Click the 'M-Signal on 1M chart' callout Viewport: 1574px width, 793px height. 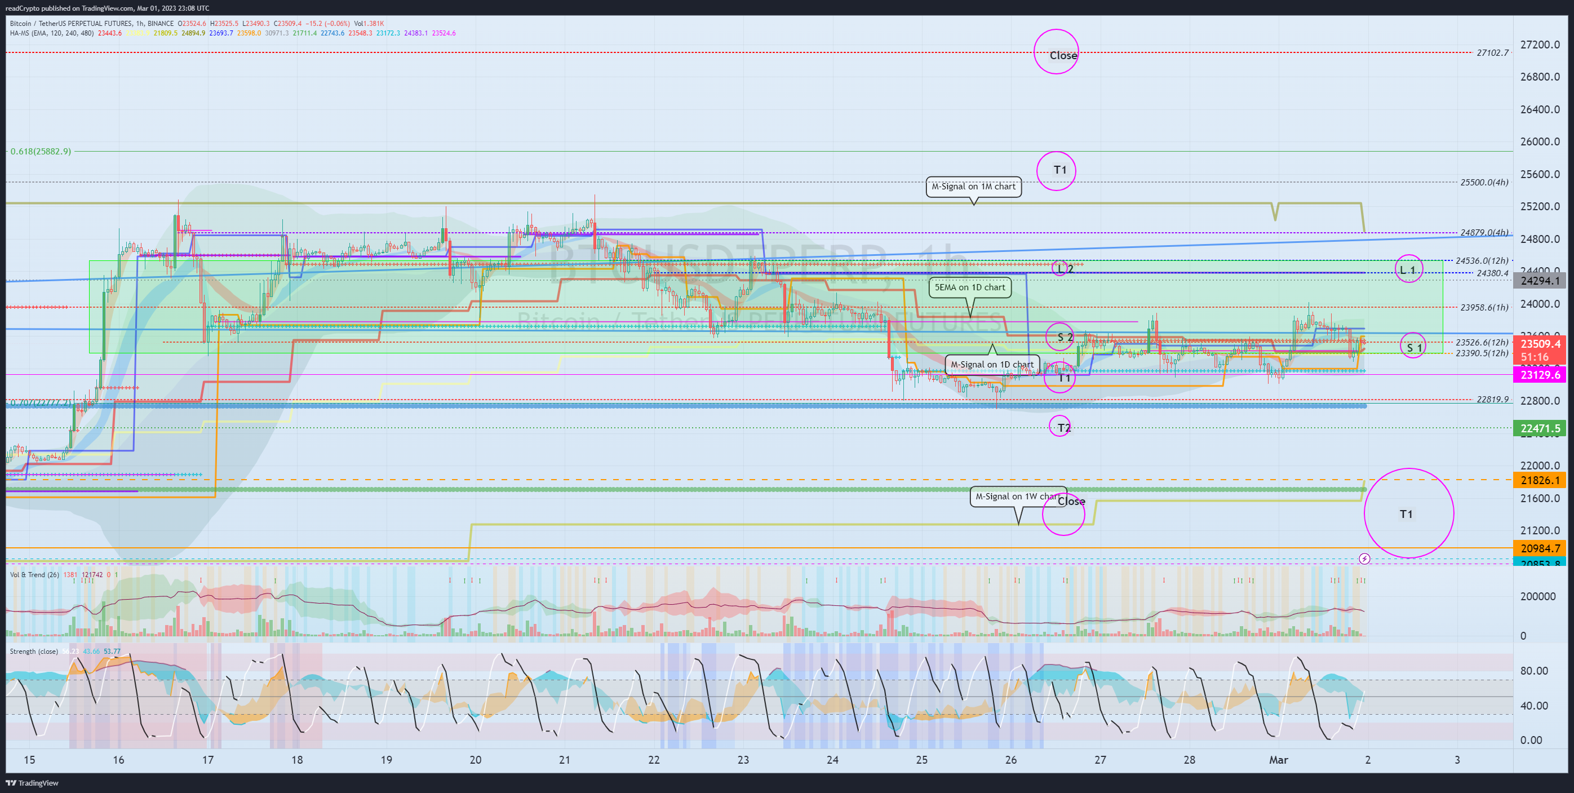pos(973,187)
